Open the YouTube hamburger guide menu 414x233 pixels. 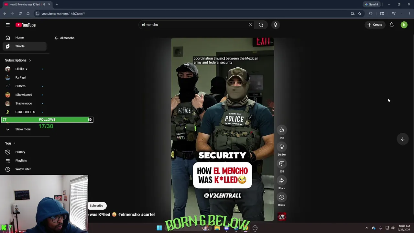pyautogui.click(x=8, y=25)
